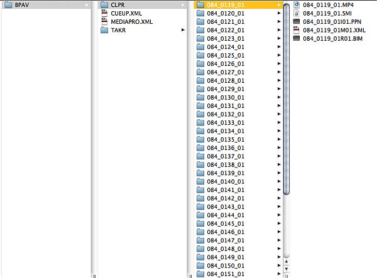Click the folder icon for 084_0128_01

[x=200, y=80]
